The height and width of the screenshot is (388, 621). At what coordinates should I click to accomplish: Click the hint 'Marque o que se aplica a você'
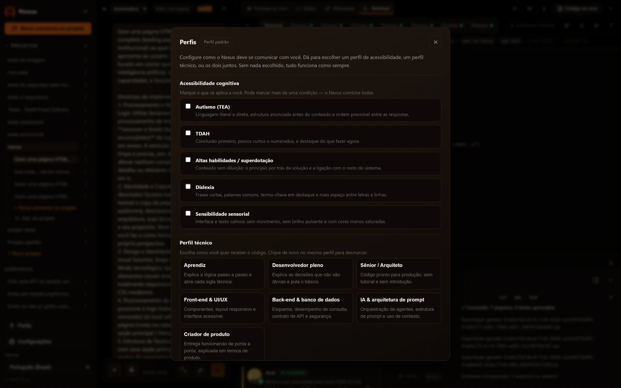tap(277, 93)
